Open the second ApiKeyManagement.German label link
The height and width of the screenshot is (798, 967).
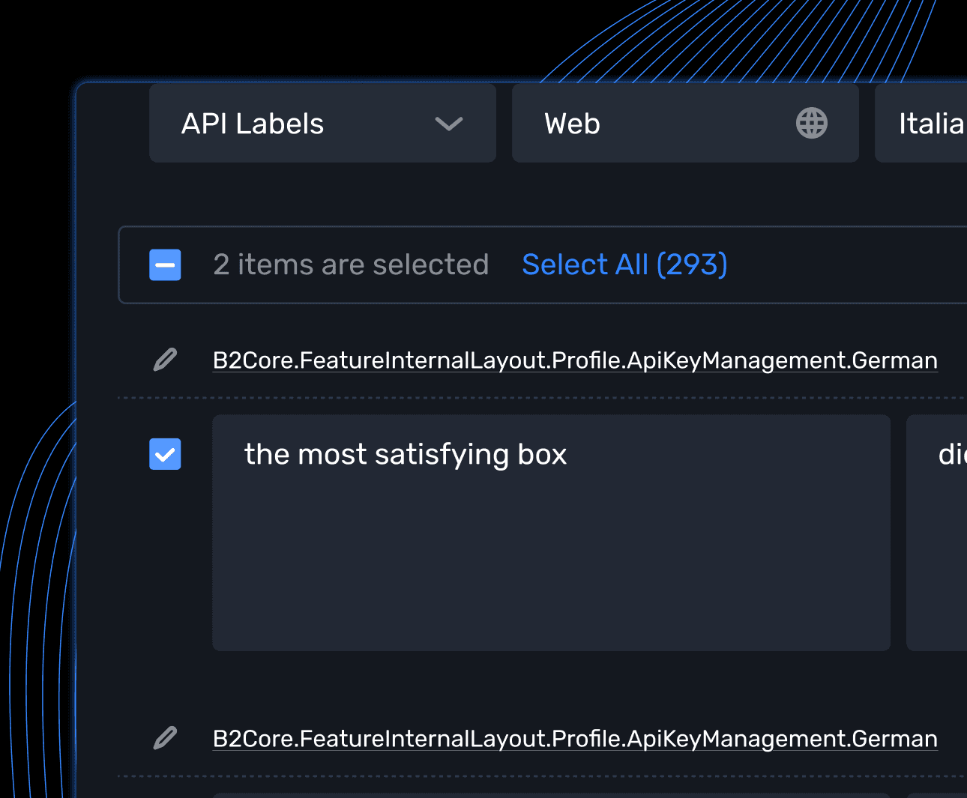tap(575, 738)
